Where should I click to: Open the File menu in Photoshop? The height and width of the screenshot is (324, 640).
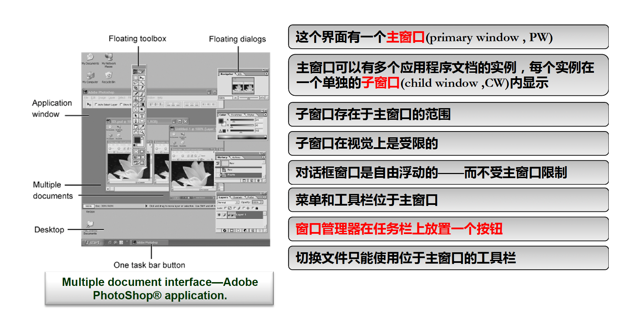point(86,98)
